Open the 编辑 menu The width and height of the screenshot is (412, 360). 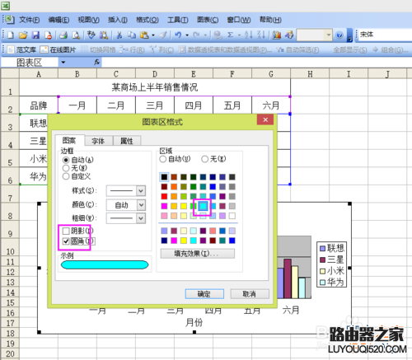(59, 20)
